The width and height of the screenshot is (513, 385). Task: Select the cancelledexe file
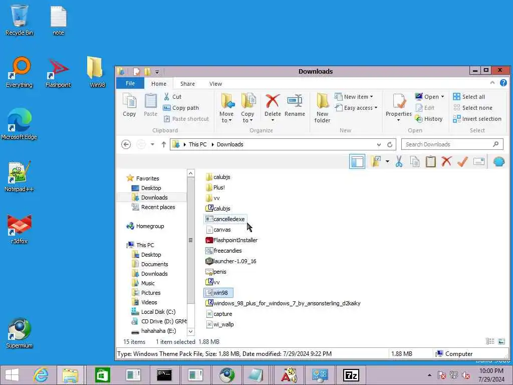point(225,219)
